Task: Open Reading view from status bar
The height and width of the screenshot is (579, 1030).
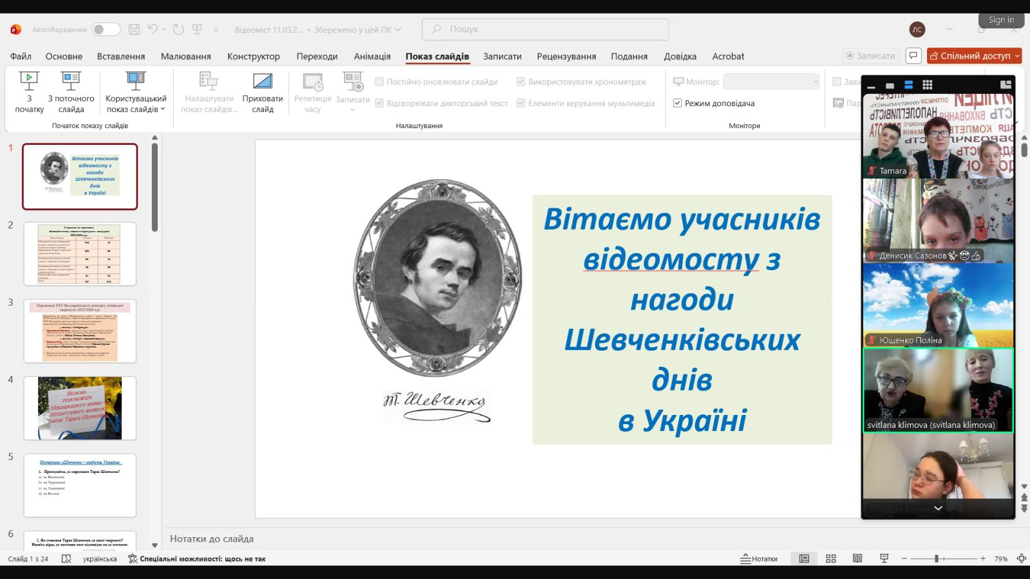Action: (857, 558)
